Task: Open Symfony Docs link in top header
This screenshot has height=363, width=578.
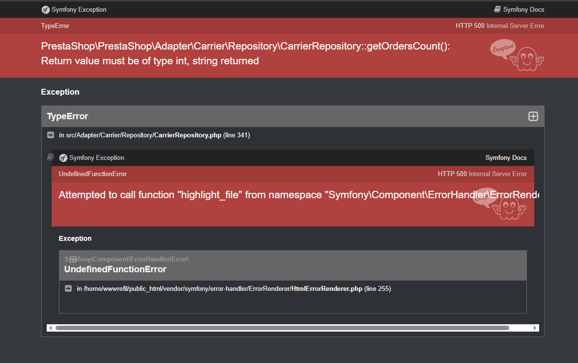Action: tap(523, 9)
